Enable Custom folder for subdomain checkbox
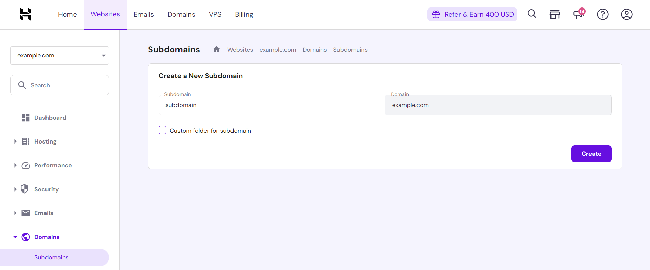 [162, 130]
